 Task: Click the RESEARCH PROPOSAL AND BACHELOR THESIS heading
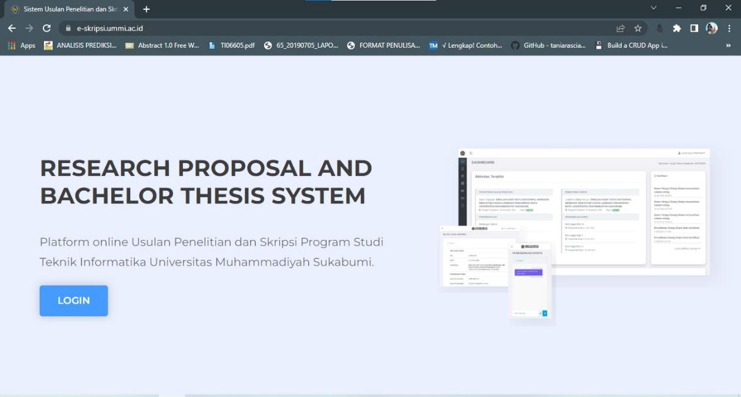(x=206, y=182)
